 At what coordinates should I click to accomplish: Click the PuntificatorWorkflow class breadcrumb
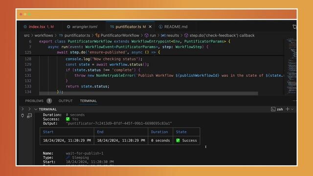pos(120,36)
